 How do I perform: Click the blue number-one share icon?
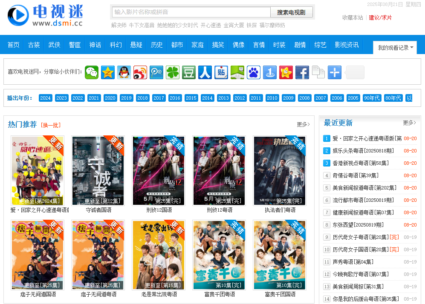270,72
